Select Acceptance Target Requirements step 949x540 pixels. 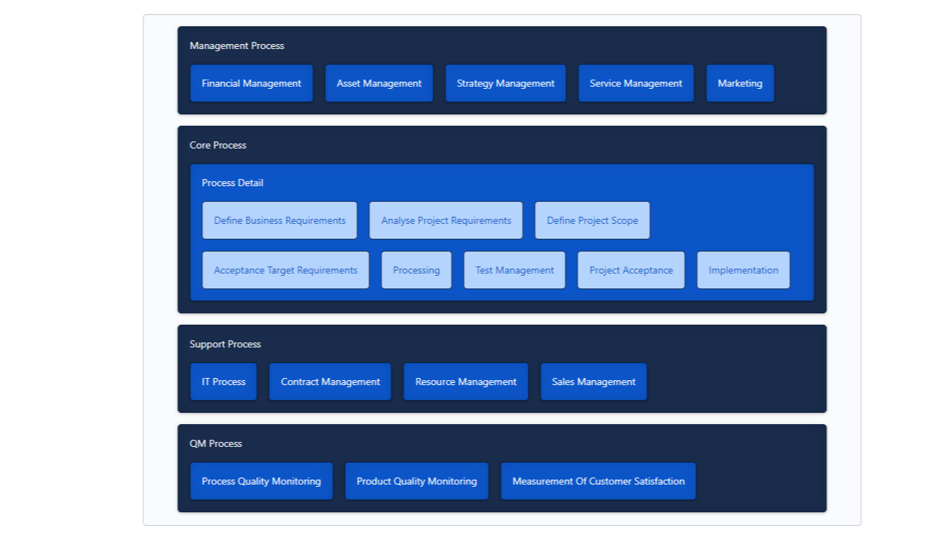286,270
